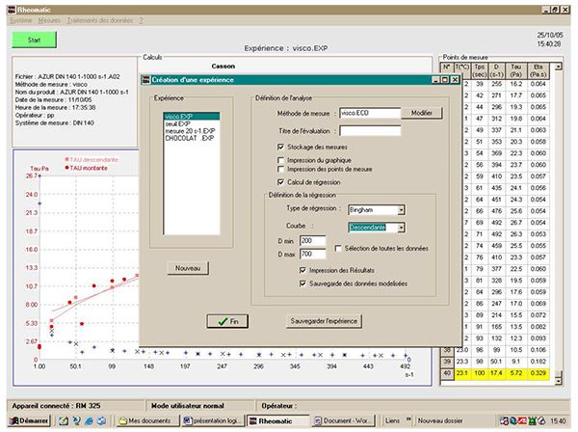Enable Impression du graphique checkbox

pos(281,160)
